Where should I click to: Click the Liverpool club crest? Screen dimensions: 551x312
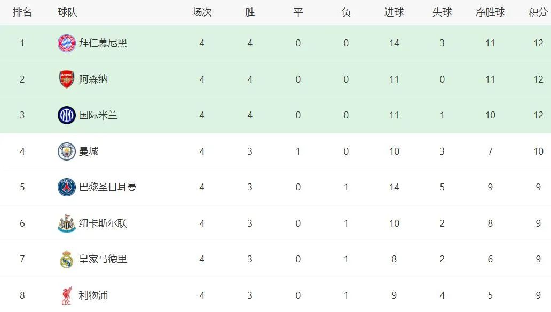click(x=67, y=295)
